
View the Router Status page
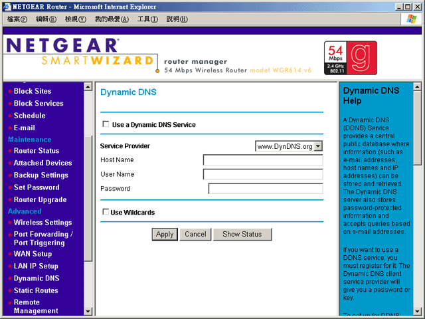(x=37, y=151)
